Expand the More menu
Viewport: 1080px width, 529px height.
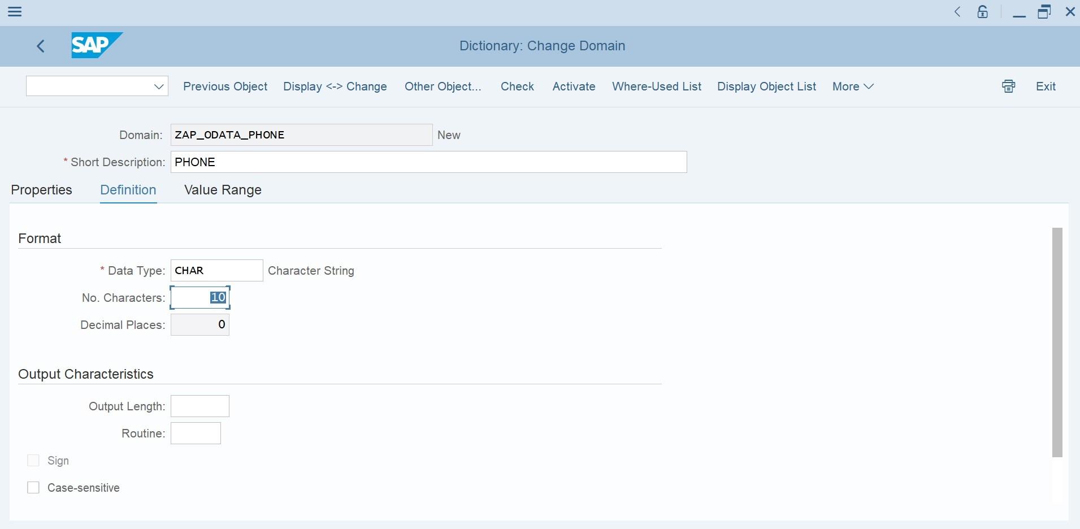pyautogui.click(x=852, y=86)
